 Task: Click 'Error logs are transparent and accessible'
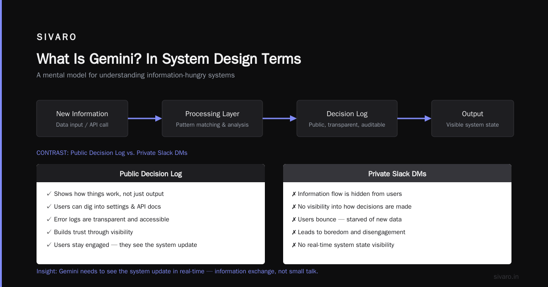click(x=108, y=219)
